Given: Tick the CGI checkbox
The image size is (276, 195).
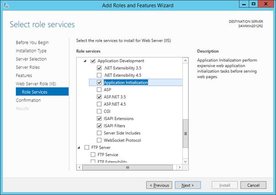Looking at the screenshot, I should pyautogui.click(x=99, y=111).
